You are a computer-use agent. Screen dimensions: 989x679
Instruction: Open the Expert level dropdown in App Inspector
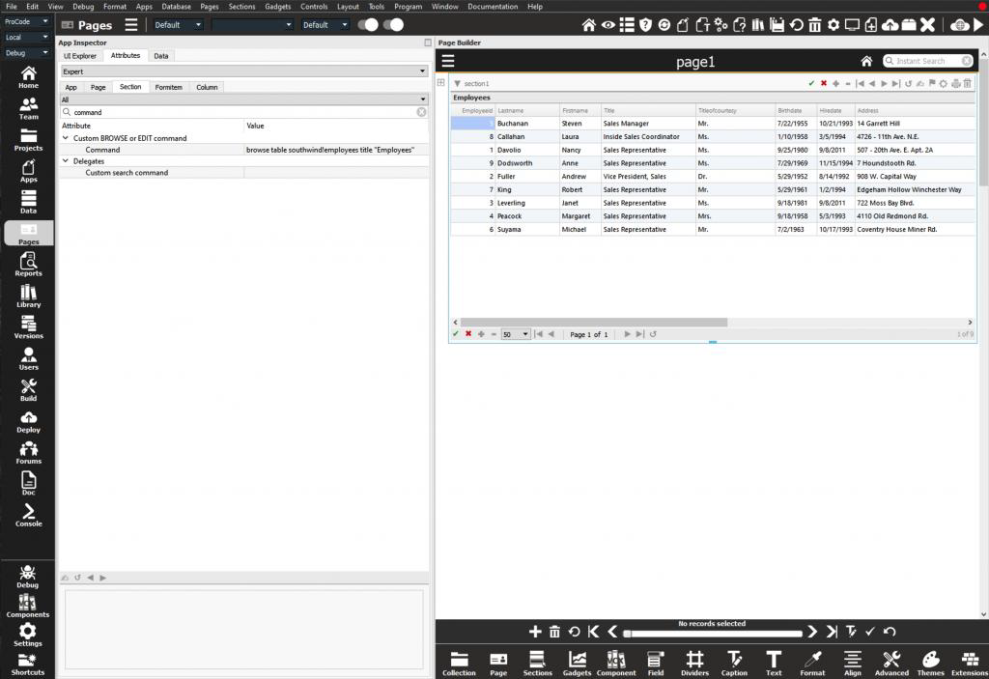pyautogui.click(x=243, y=71)
